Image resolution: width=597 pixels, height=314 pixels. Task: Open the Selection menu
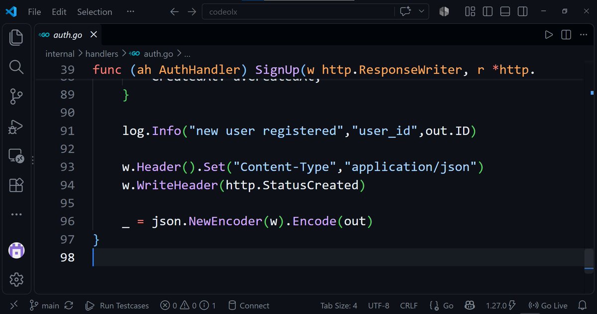click(95, 11)
